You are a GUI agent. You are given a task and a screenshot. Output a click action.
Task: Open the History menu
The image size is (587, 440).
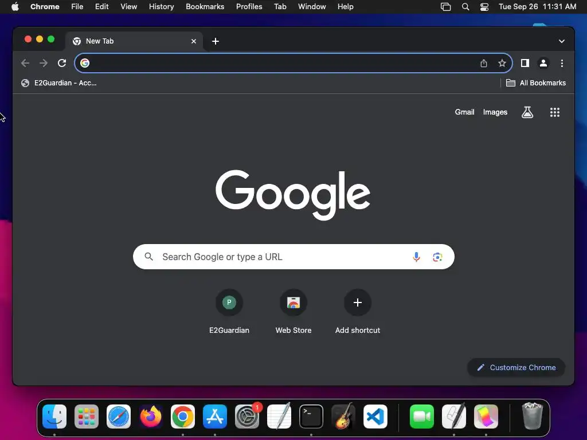(161, 7)
